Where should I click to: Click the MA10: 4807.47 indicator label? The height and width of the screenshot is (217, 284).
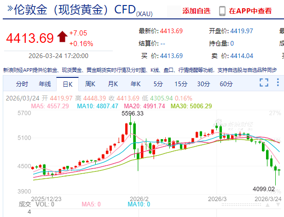pyautogui.click(x=98, y=106)
